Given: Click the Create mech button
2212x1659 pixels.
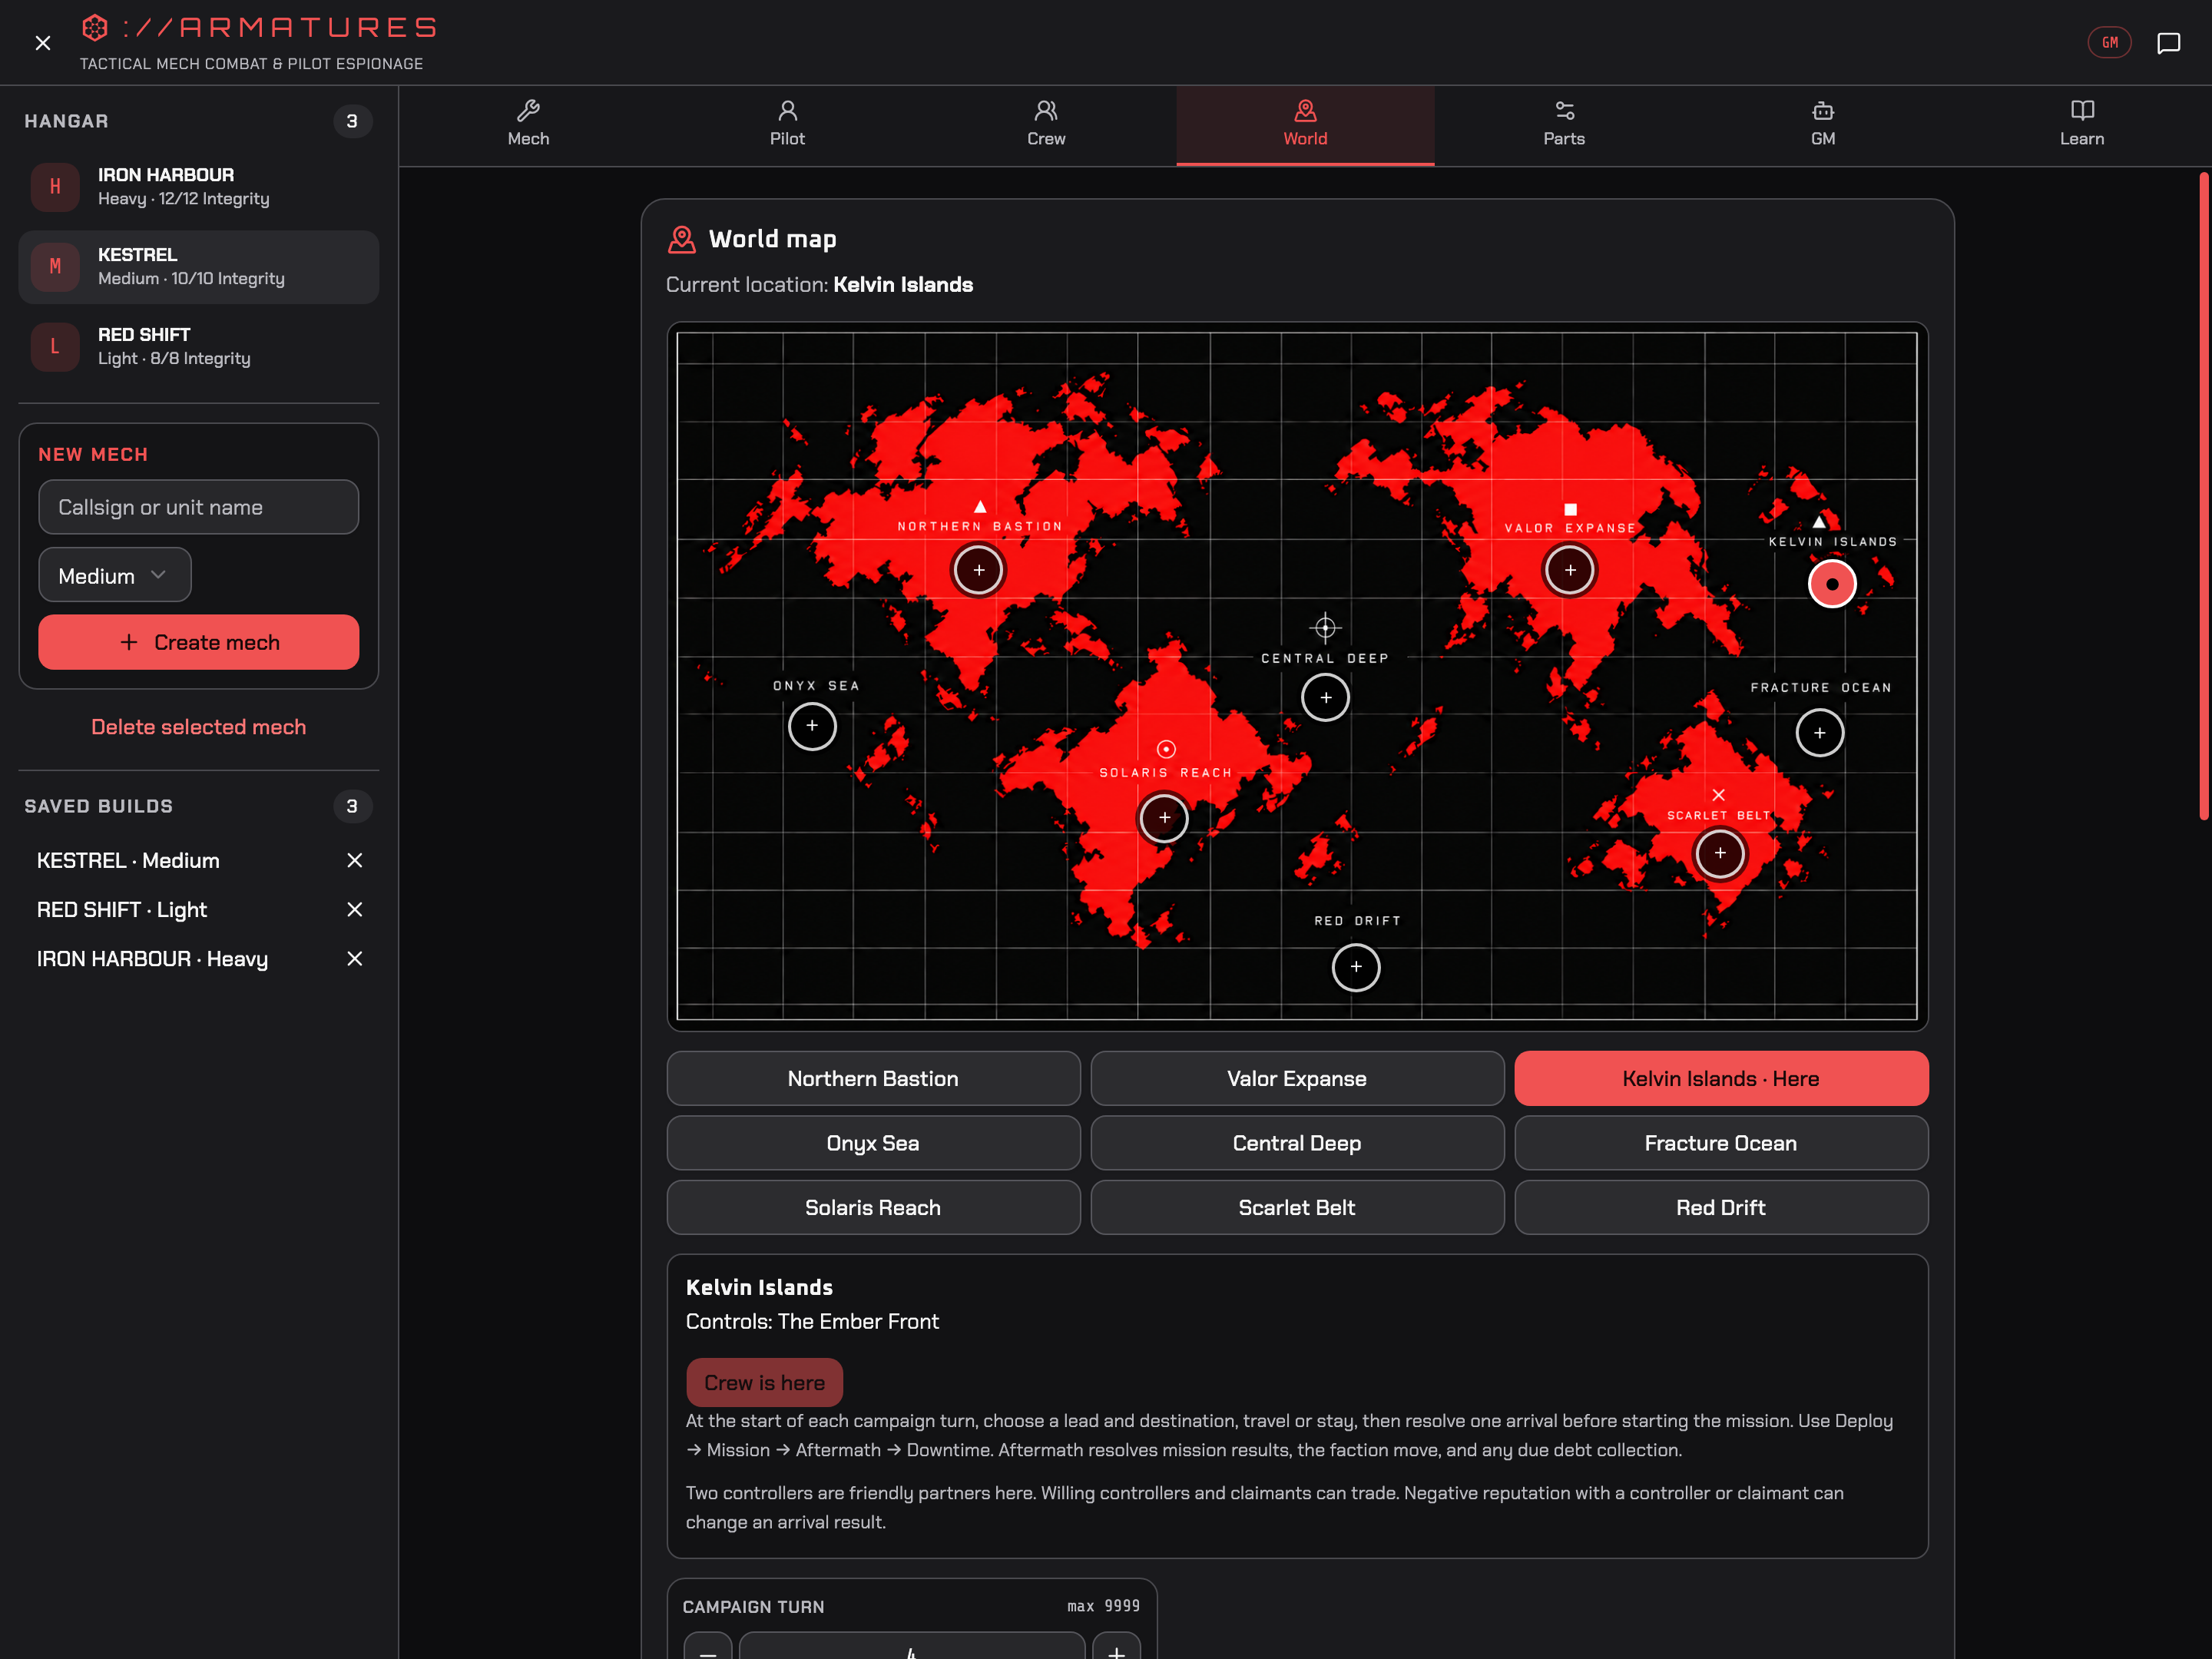Looking at the screenshot, I should tap(199, 642).
